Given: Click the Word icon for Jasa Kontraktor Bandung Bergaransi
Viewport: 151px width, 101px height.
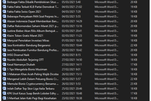Looking at the screenshot, I should (4, 45).
